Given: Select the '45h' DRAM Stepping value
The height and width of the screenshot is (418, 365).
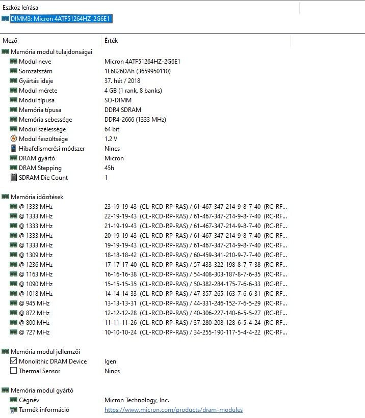Looking at the screenshot, I should [109, 168].
